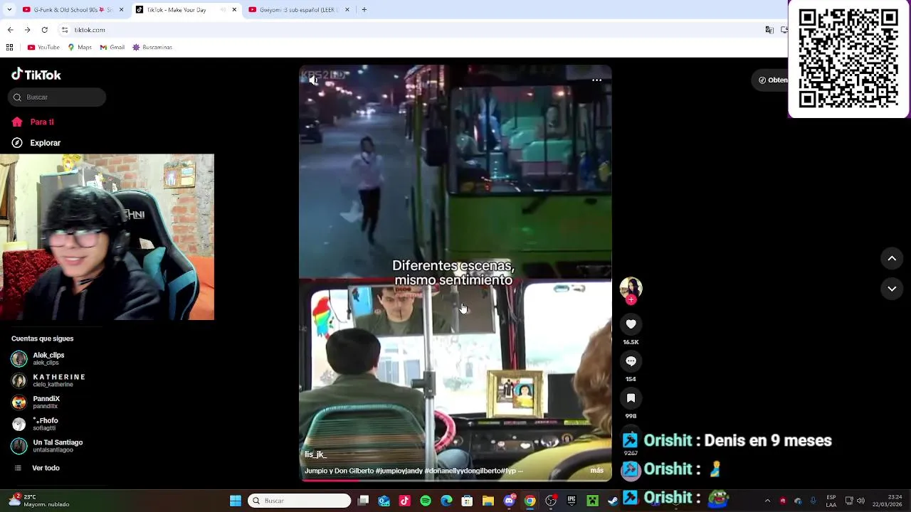
Task: Save video with the bookmark icon
Action: coord(631,398)
